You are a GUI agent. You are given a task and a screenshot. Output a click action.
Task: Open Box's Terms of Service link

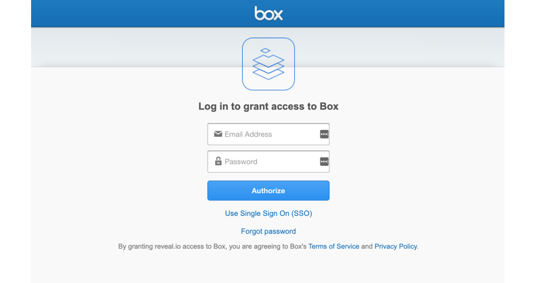pos(333,246)
